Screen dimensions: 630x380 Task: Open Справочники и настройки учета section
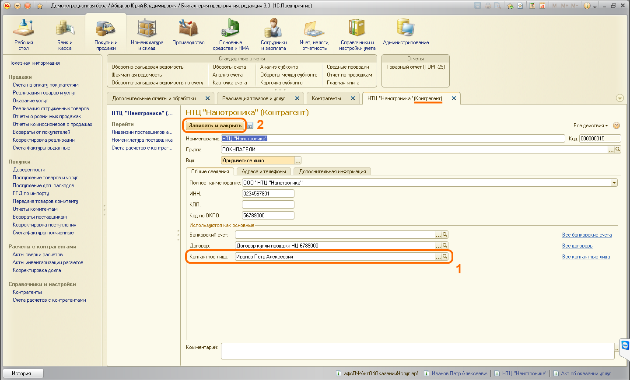tap(357, 35)
